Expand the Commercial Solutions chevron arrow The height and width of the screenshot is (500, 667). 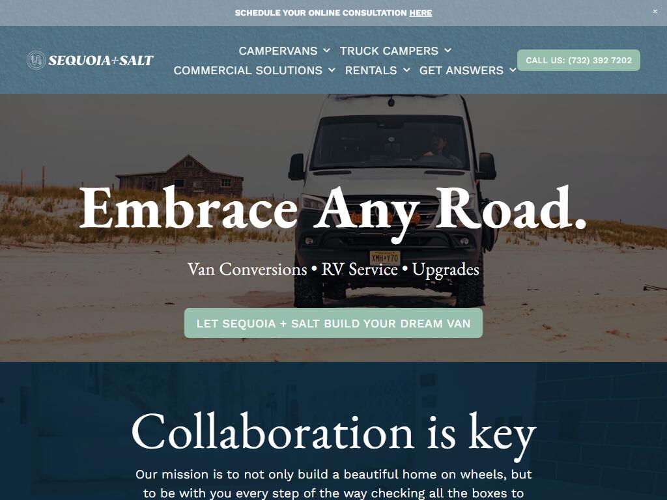click(x=332, y=70)
